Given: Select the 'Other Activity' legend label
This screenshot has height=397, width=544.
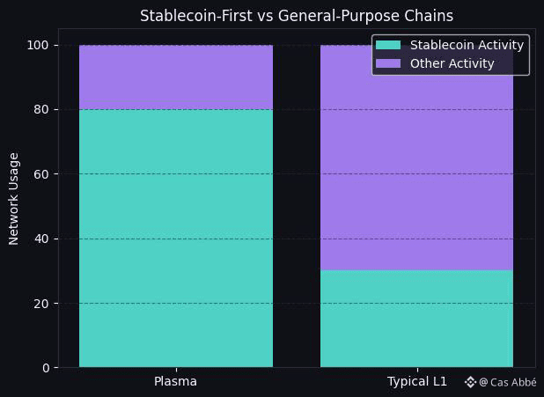Looking at the screenshot, I should (x=452, y=63).
